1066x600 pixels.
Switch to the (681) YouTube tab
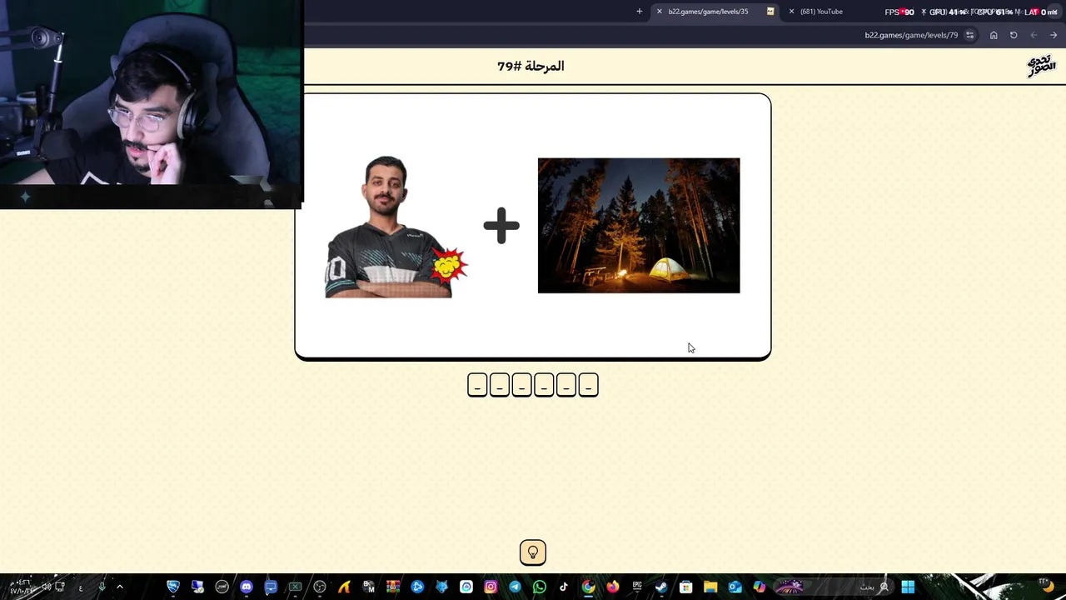(821, 12)
